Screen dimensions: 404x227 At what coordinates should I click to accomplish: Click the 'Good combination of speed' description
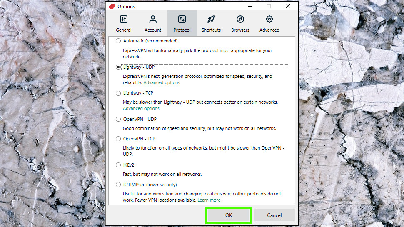coord(200,128)
